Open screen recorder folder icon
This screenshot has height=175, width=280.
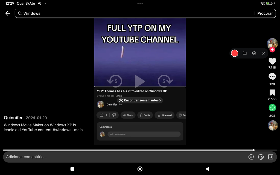point(244,53)
